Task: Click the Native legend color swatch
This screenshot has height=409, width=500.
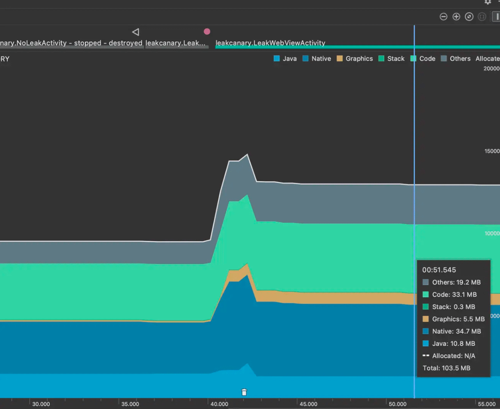Action: pos(305,59)
